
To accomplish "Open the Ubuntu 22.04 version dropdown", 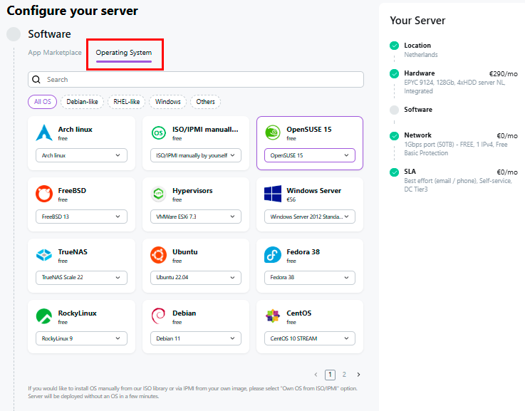I will tap(196, 278).
